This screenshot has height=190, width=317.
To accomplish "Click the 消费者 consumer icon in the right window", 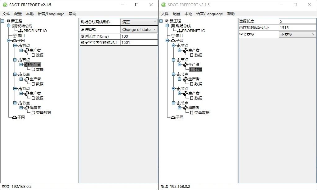I will [185, 108].
